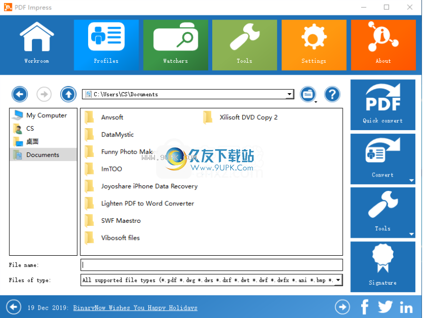The height and width of the screenshot is (318, 423).
Task: Click the File name input field
Action: point(211,265)
